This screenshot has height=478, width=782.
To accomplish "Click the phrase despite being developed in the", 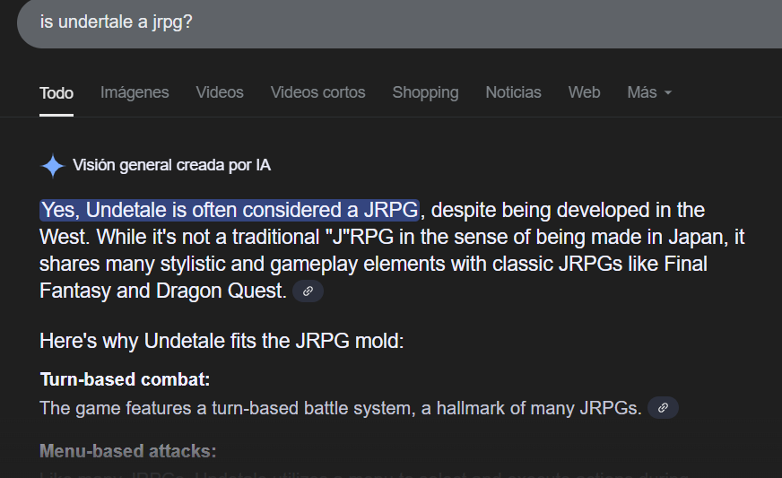I will click(568, 210).
